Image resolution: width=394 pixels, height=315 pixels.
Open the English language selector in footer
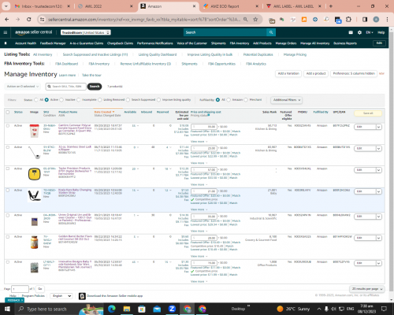[x=61, y=296]
